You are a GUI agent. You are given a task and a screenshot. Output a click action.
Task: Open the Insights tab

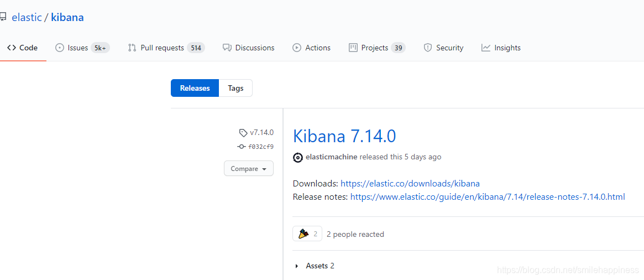(x=501, y=48)
